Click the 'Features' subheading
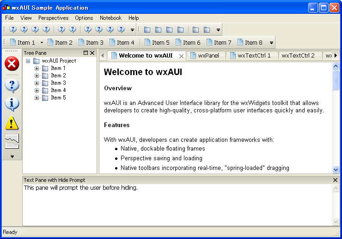Viewport: 342px width, 239px height. pyautogui.click(x=116, y=125)
